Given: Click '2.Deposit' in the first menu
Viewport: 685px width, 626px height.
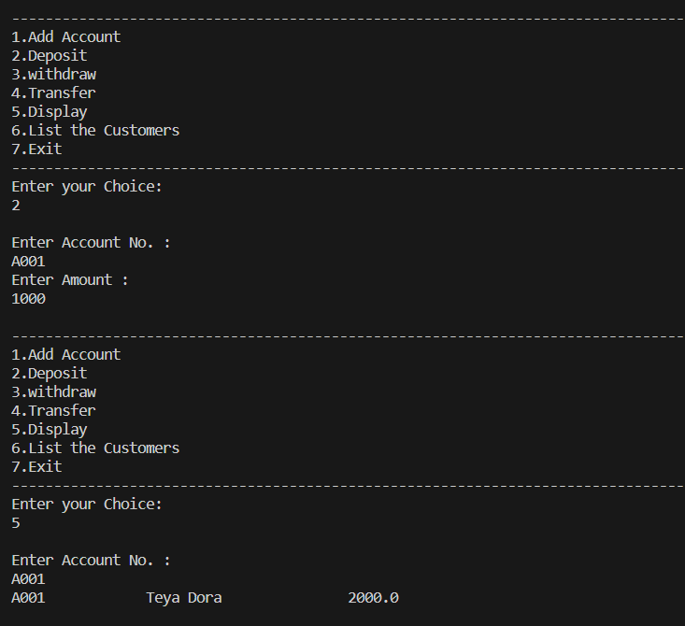Looking at the screenshot, I should point(50,56).
